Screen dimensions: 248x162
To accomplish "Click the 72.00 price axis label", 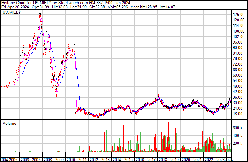I will pos(238,64).
